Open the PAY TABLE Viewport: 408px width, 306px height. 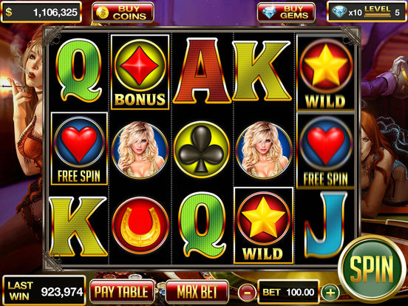coord(122,292)
